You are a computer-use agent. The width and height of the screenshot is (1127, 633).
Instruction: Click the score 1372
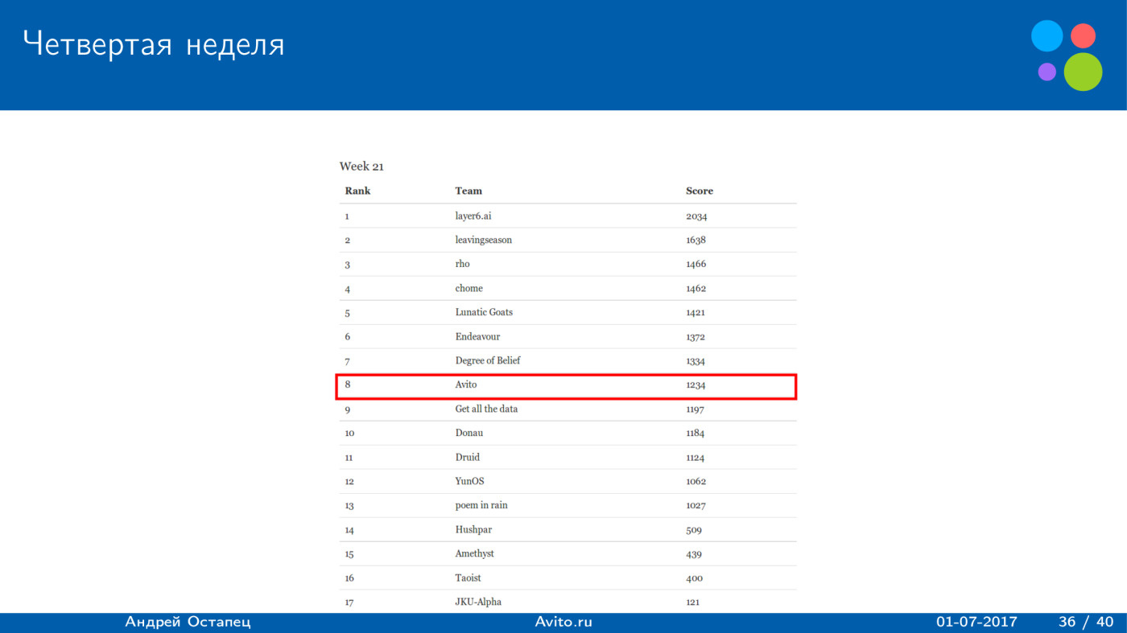(696, 337)
